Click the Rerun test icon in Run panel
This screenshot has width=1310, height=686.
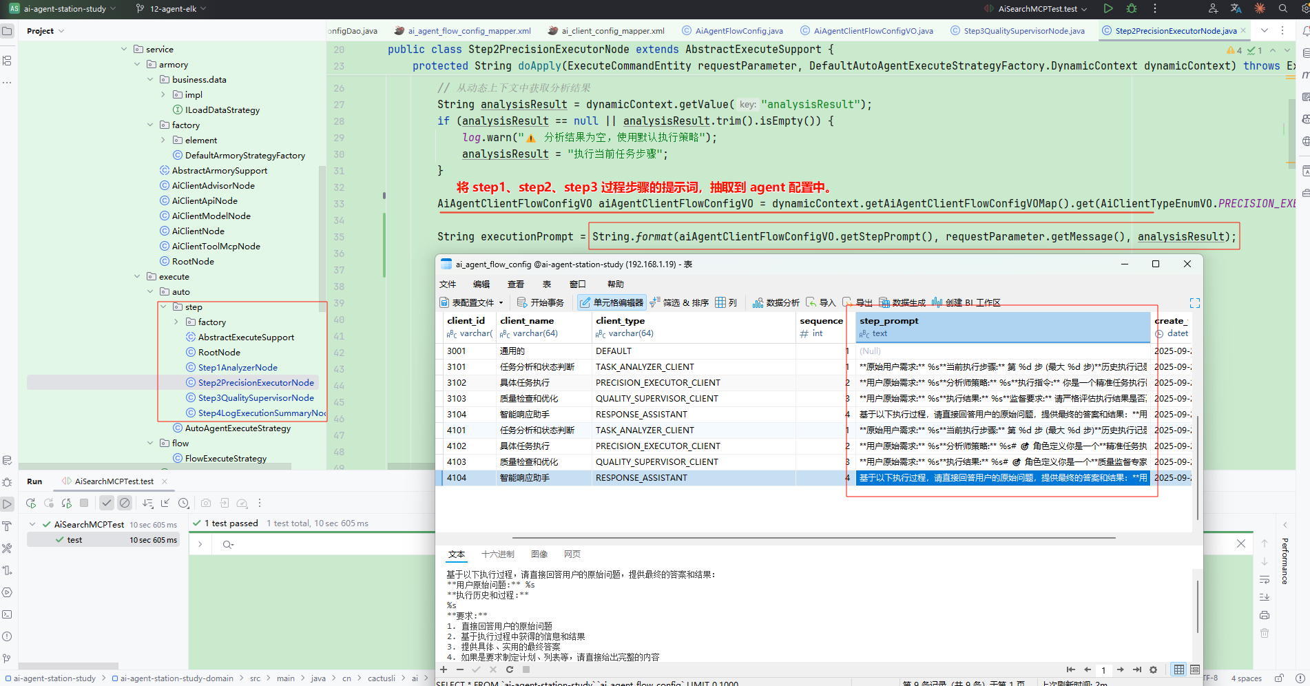pyautogui.click(x=31, y=503)
